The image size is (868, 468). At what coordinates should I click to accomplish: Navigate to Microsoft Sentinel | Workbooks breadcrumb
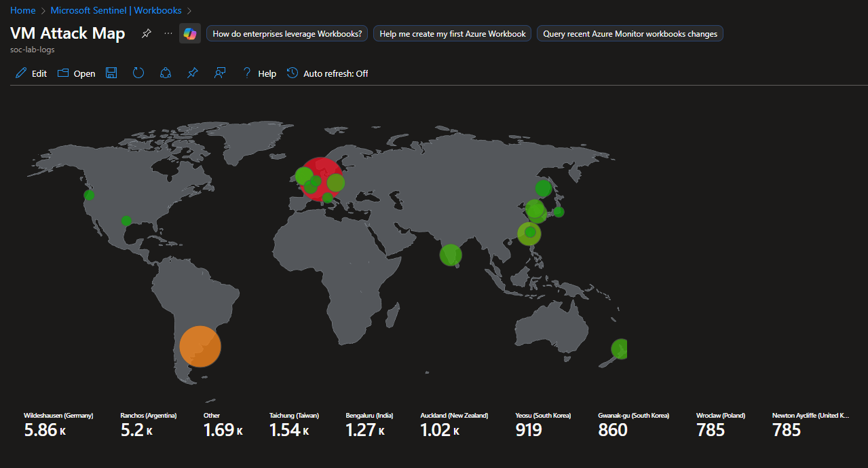[x=116, y=10]
